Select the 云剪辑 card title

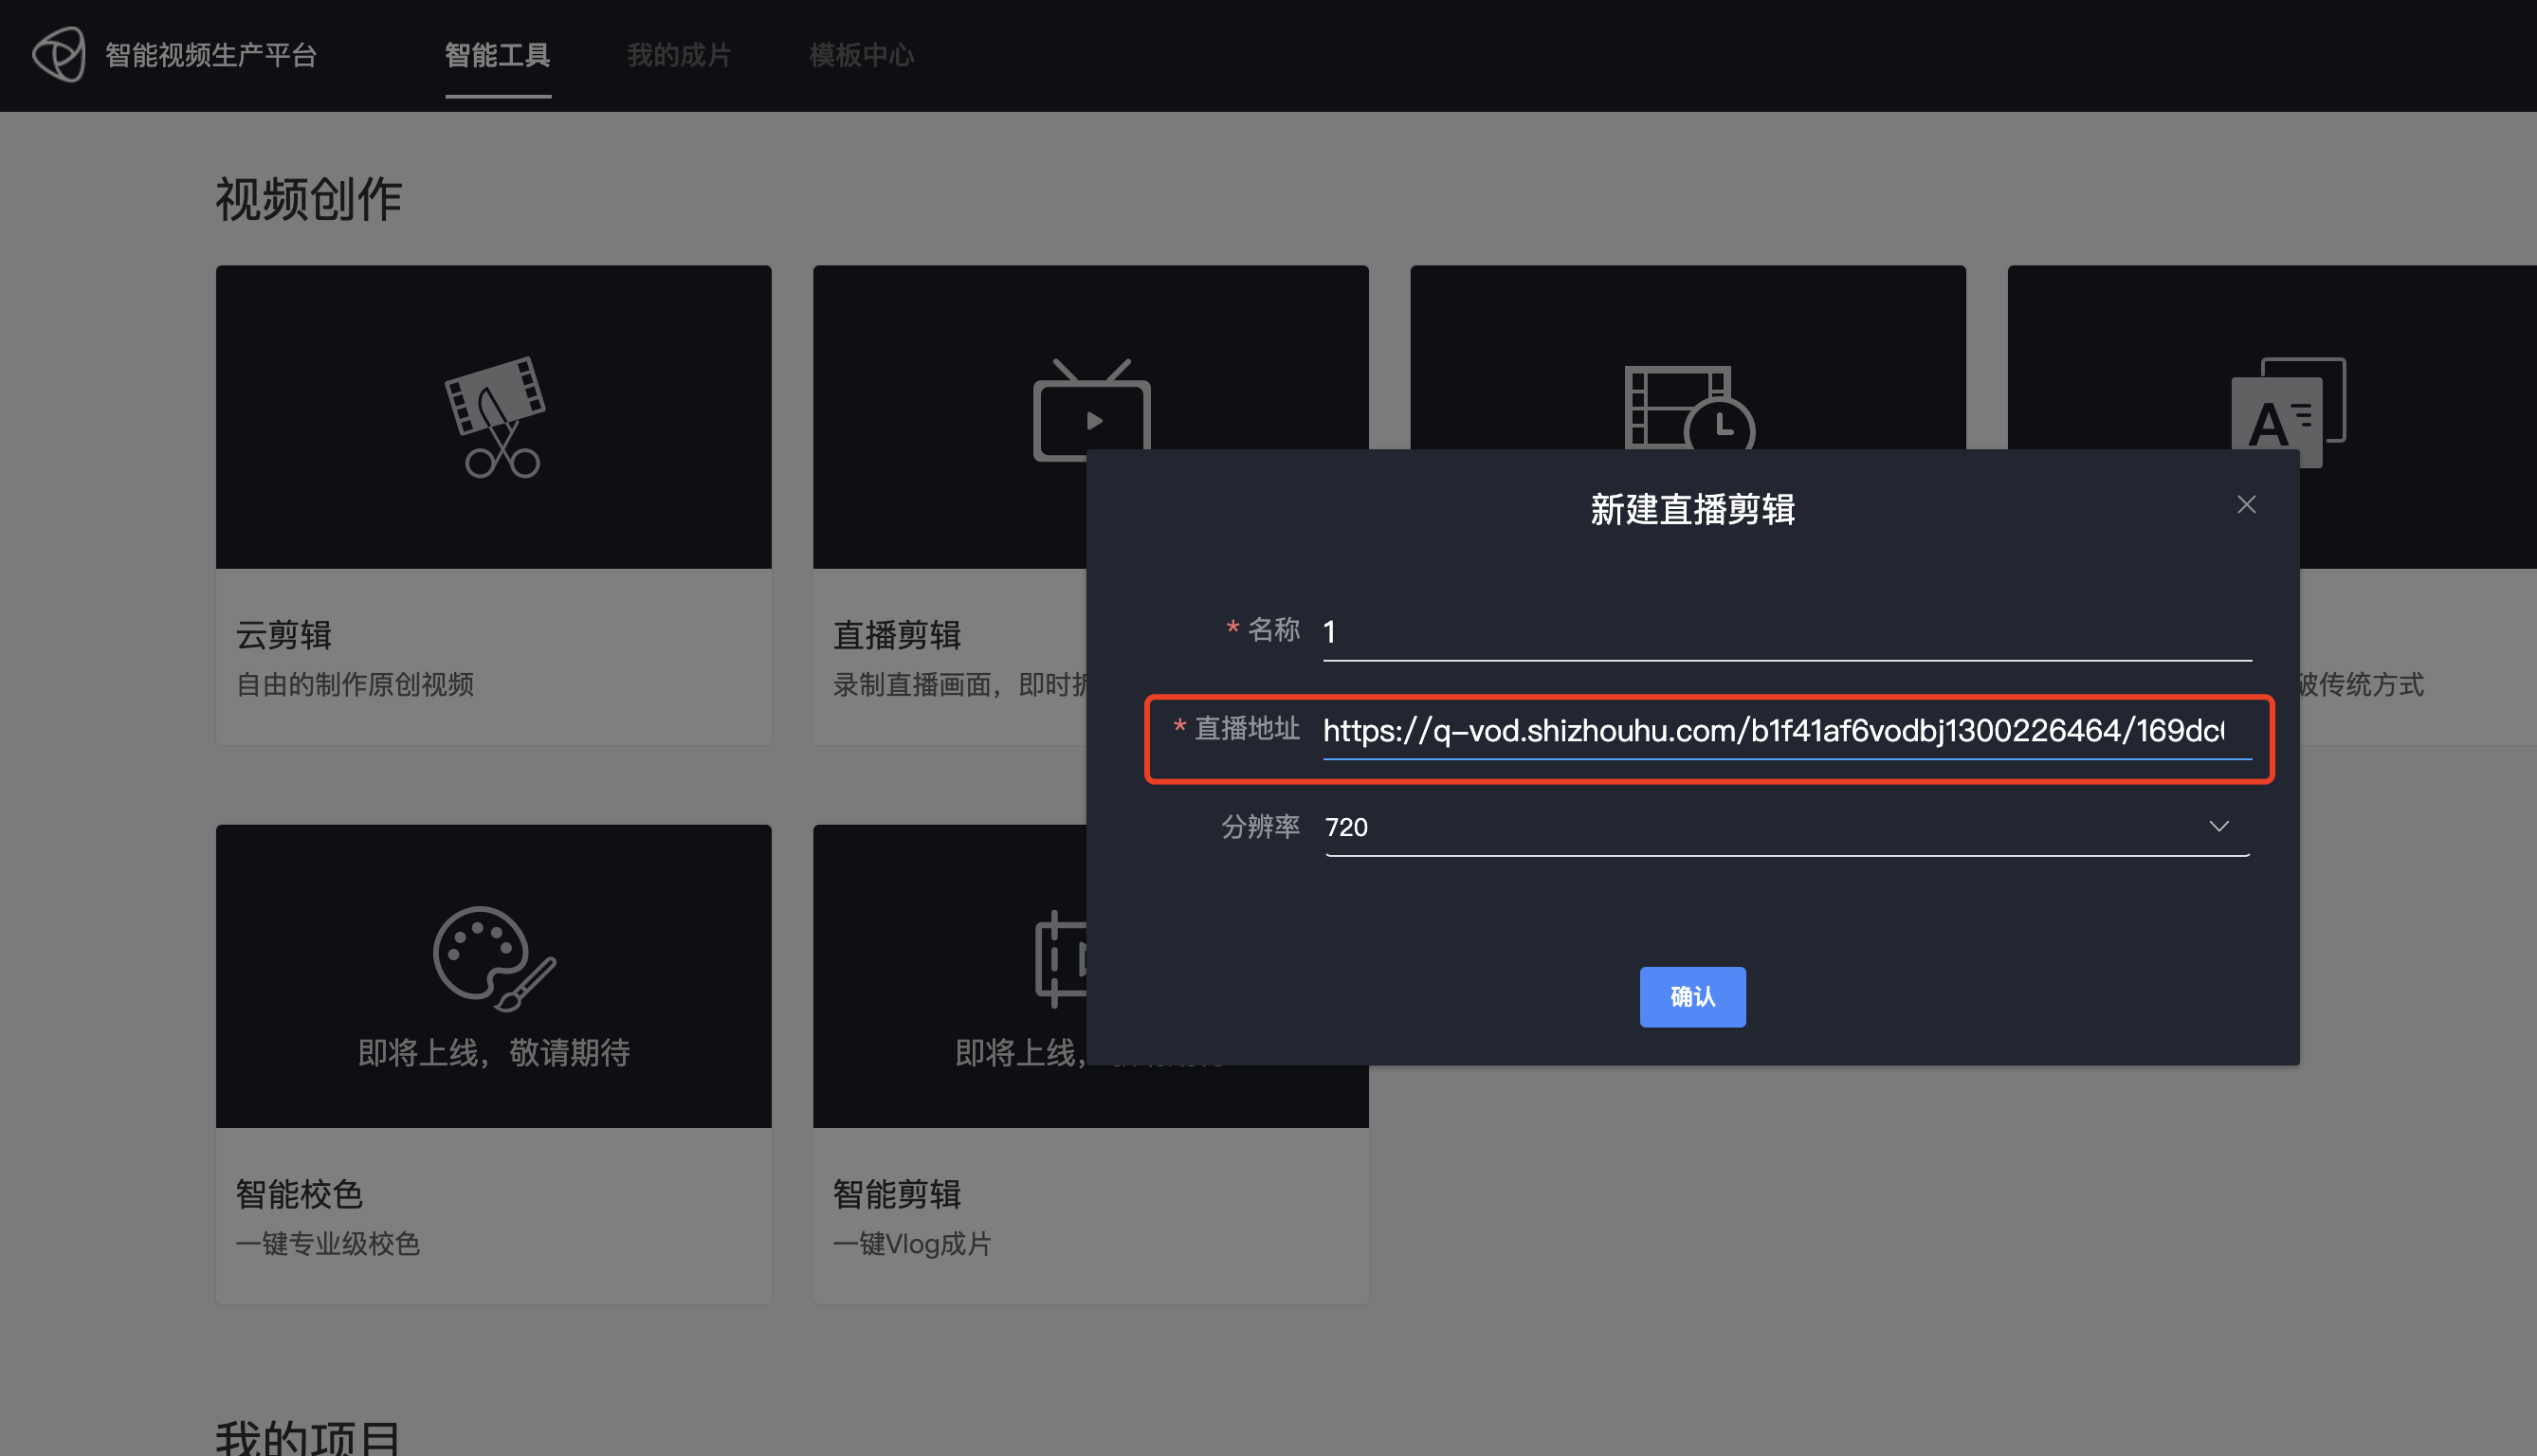tap(284, 635)
